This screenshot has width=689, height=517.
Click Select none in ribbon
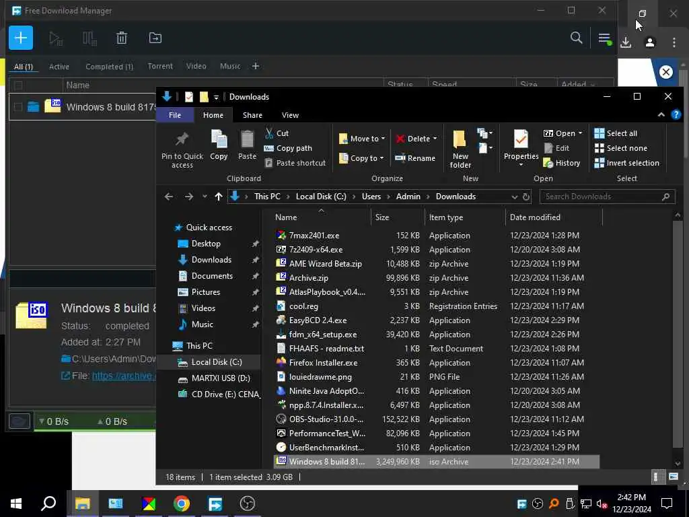[x=621, y=148]
